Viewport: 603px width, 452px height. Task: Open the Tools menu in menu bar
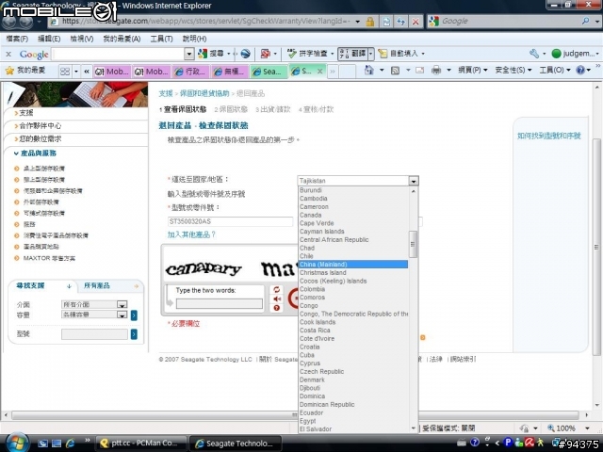[161, 39]
